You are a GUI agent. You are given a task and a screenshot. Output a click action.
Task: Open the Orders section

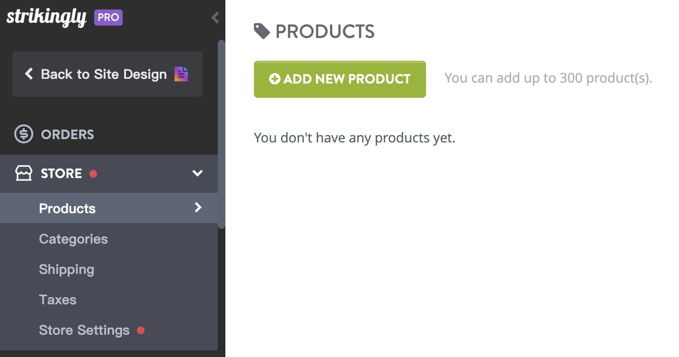pyautogui.click(x=68, y=134)
